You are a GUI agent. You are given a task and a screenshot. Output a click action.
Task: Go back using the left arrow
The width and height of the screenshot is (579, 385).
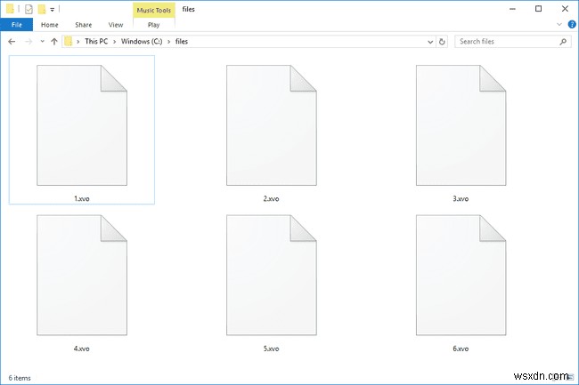coord(12,42)
